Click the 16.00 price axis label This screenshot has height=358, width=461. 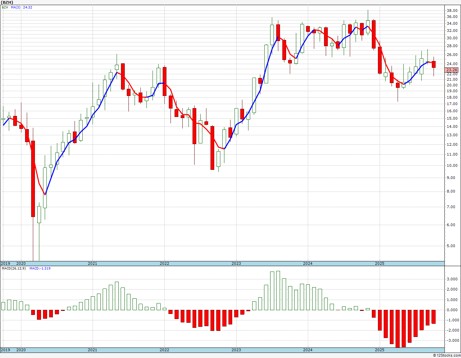point(452,111)
